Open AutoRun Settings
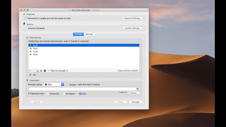Image resolution: width=226 pixels, height=127 pixels. (133, 28)
